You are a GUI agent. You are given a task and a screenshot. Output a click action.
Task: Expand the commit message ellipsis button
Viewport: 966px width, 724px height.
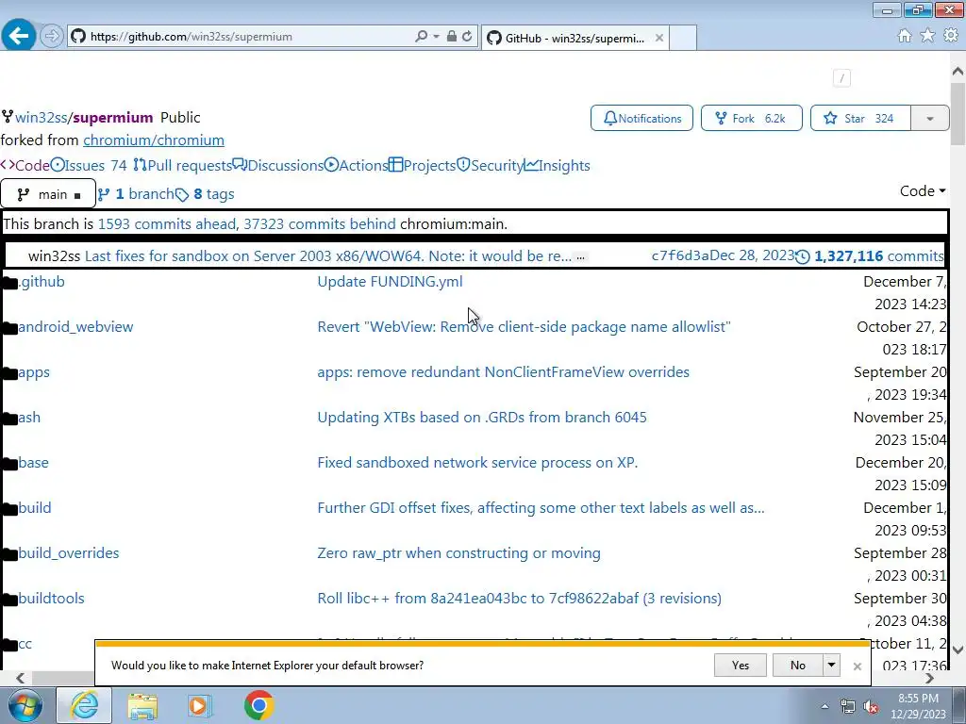(x=580, y=257)
